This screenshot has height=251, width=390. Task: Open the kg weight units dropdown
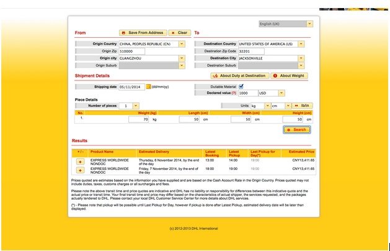[267, 106]
